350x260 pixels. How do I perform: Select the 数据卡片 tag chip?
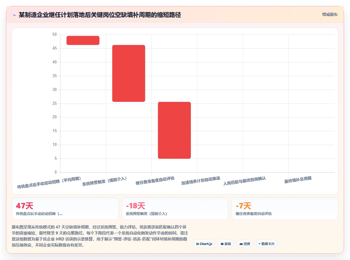click(x=266, y=244)
